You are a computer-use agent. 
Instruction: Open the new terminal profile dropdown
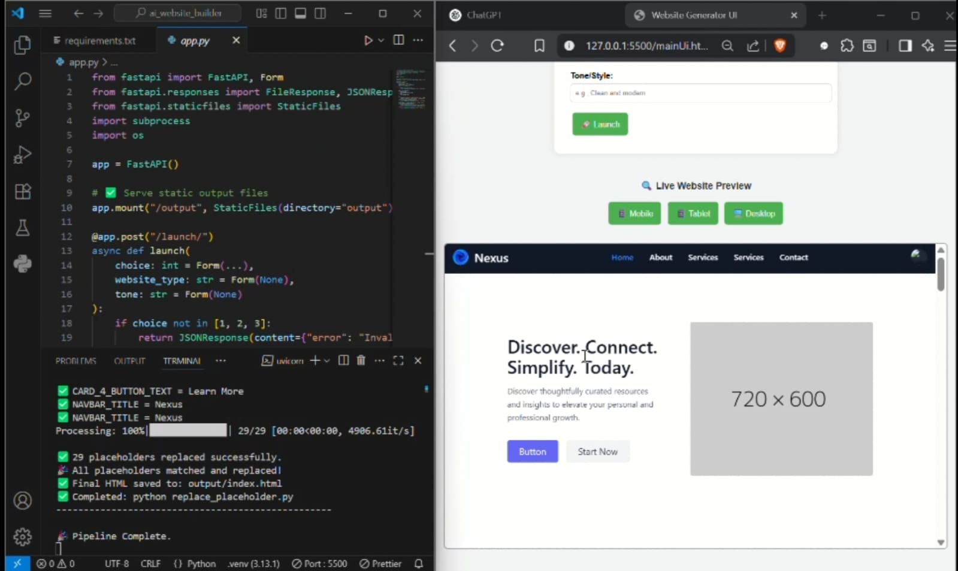tap(327, 361)
